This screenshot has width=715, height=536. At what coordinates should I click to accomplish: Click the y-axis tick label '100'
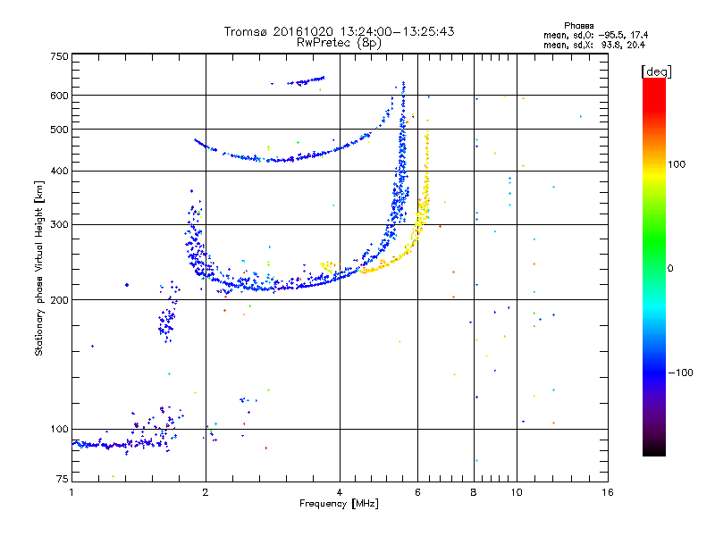(x=59, y=429)
